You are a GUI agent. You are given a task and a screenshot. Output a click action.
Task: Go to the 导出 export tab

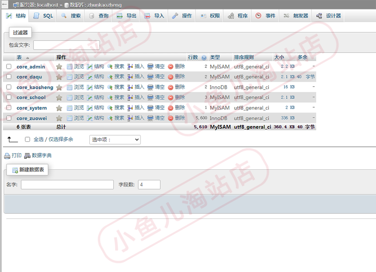126,16
